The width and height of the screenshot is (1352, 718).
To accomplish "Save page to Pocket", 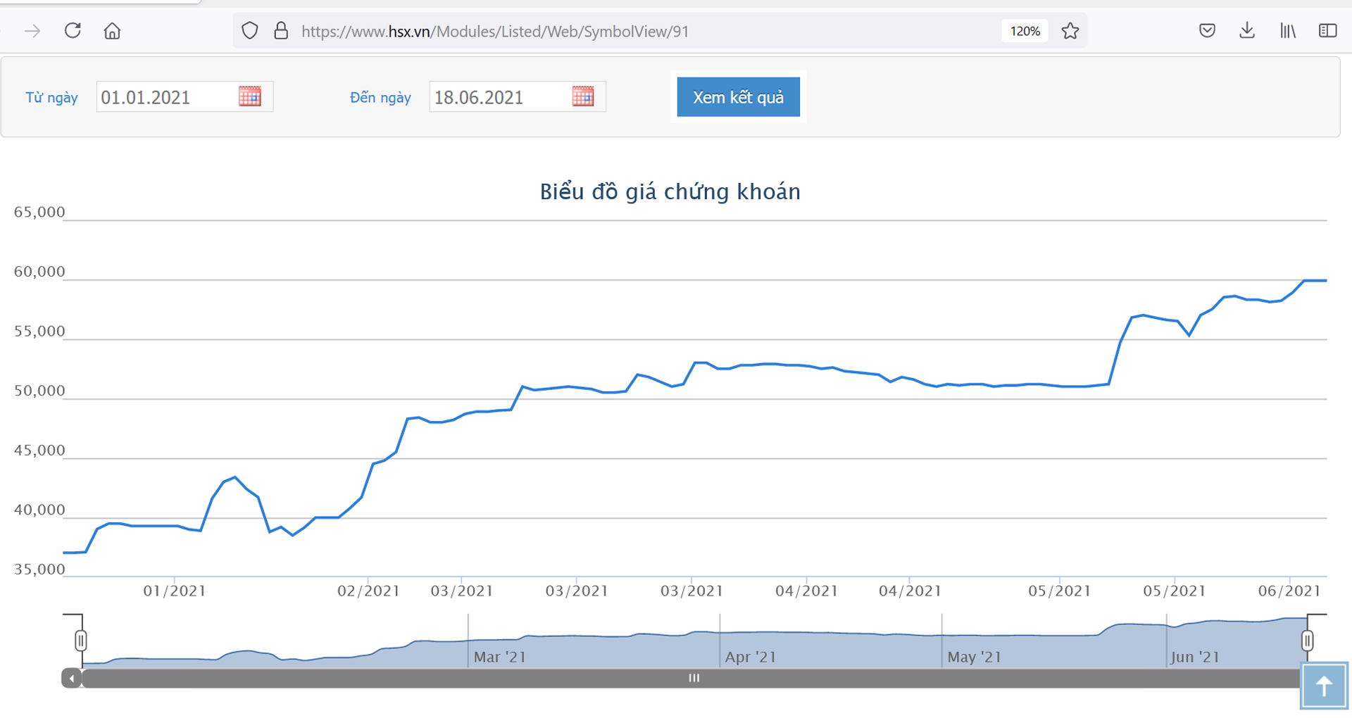I will (x=1207, y=31).
